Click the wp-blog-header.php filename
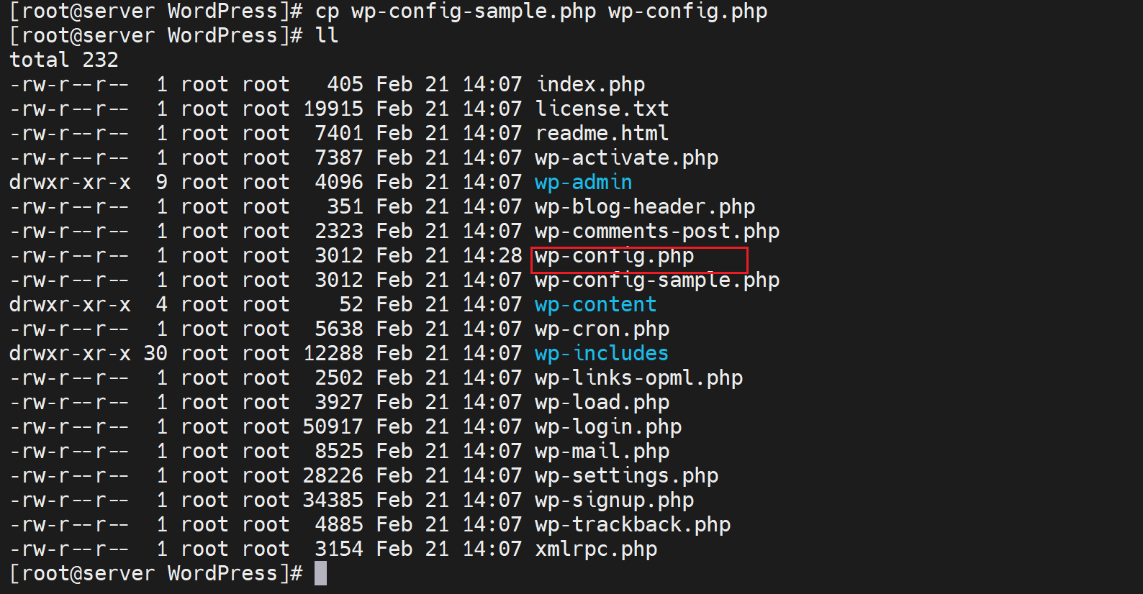This screenshot has height=594, width=1143. coord(644,207)
